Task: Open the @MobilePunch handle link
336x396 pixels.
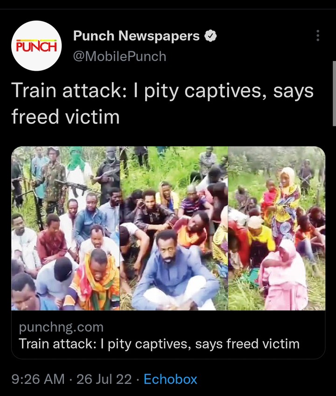Action: [x=119, y=56]
